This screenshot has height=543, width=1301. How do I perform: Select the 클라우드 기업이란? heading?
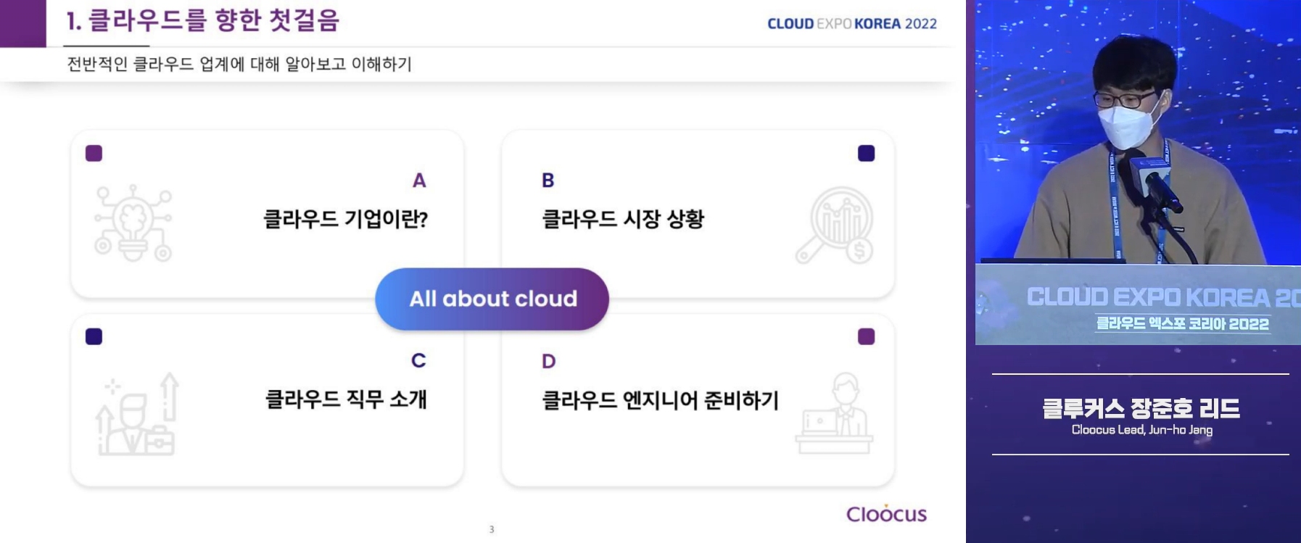345,219
